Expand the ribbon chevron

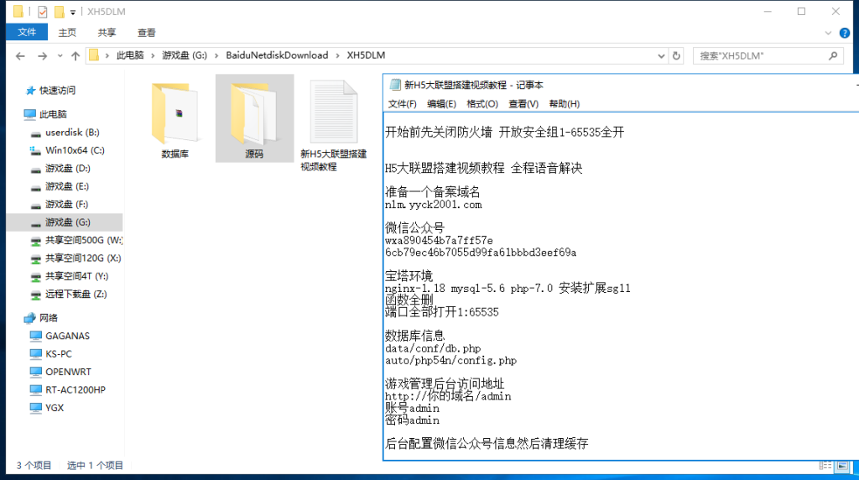pyautogui.click(x=828, y=33)
